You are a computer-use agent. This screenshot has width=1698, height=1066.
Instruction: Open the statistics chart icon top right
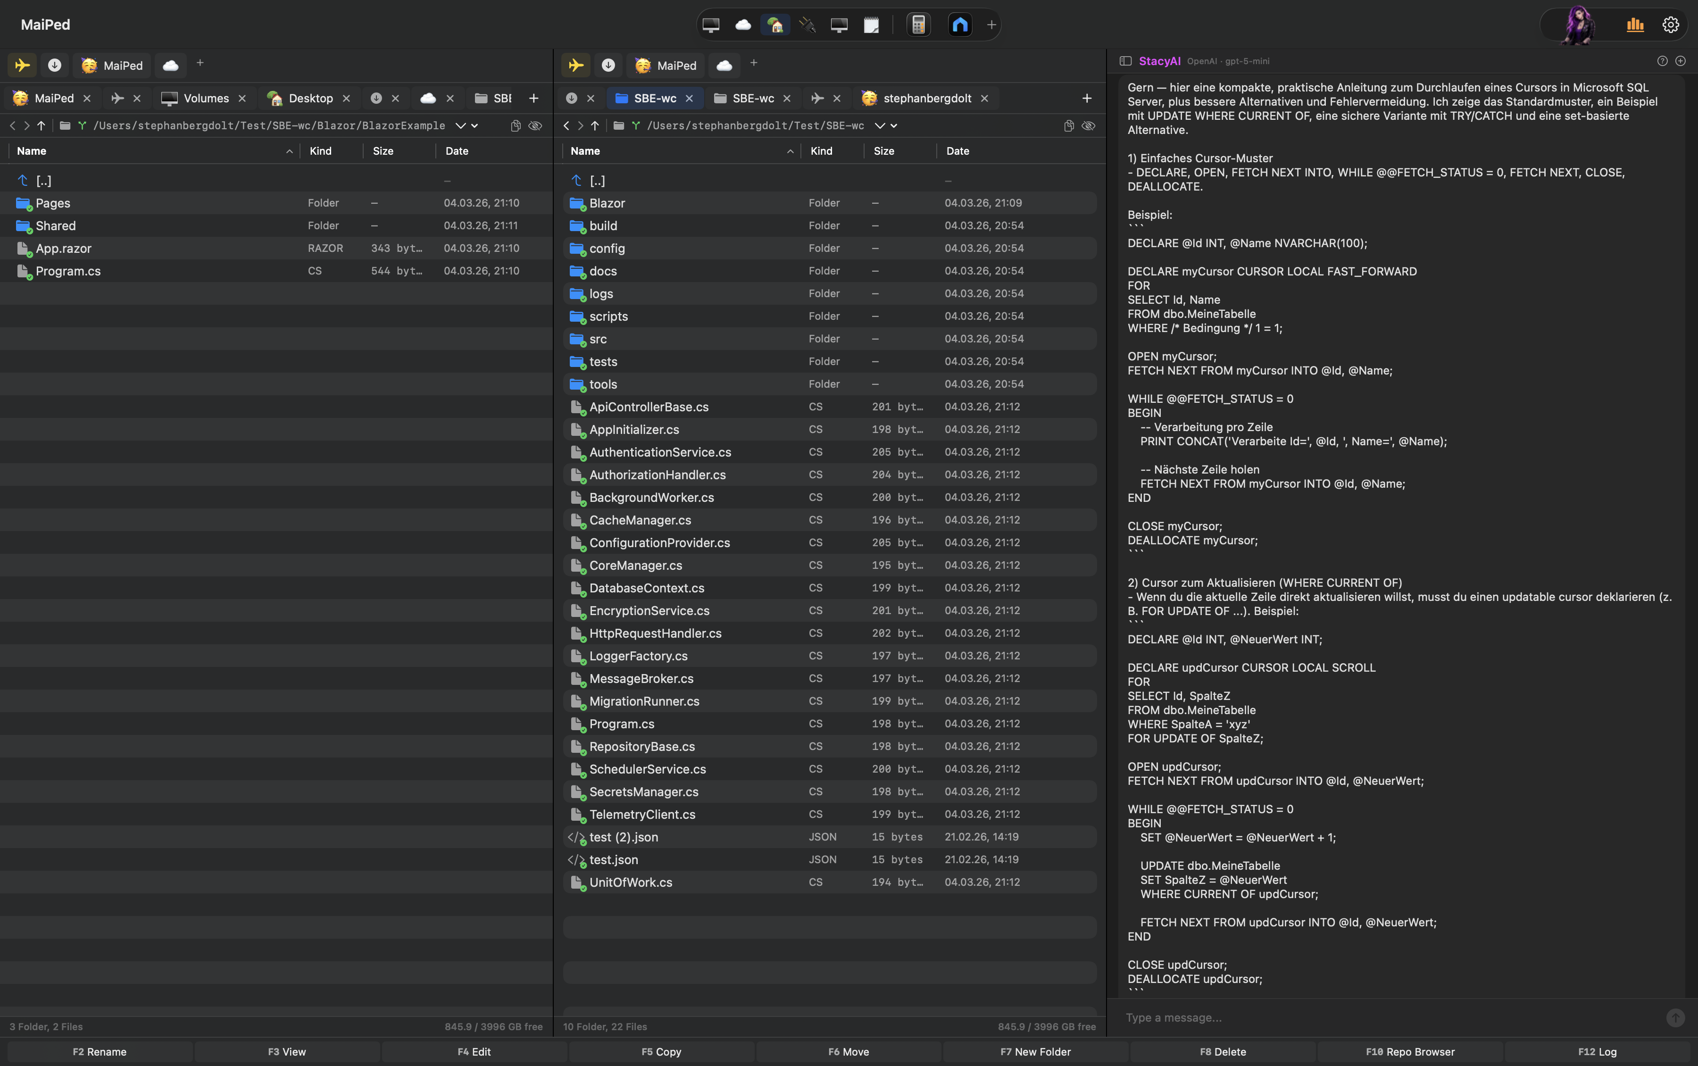(1635, 25)
